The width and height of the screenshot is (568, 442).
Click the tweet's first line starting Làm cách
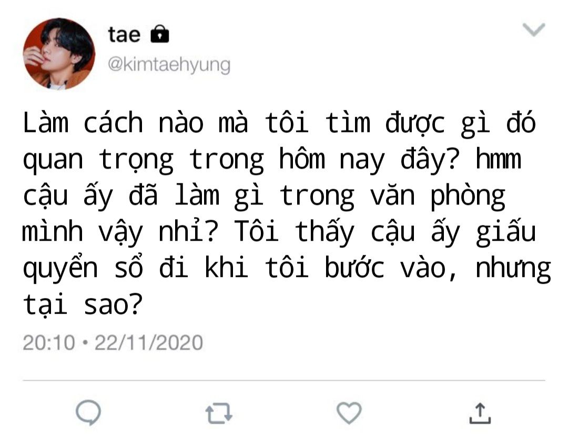pos(279,123)
